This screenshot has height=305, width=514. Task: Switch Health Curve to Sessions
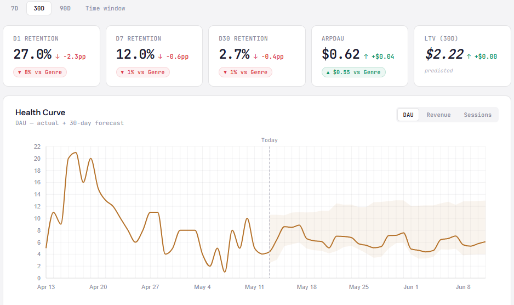point(477,115)
